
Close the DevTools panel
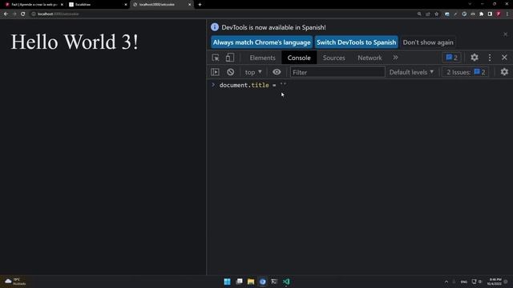pos(504,58)
